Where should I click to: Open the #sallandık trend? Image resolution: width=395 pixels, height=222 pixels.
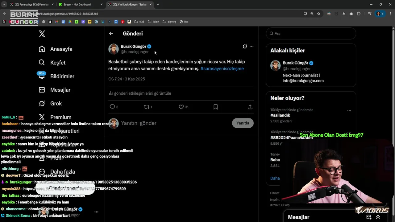click(280, 115)
